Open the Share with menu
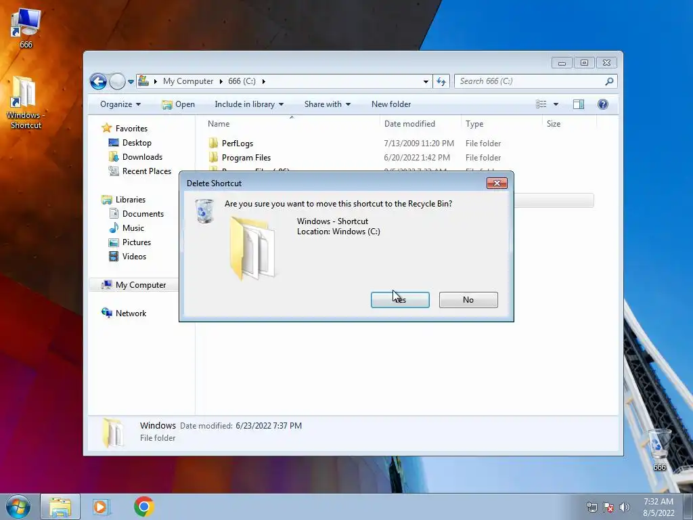Viewport: 693px width, 520px height. [327, 104]
